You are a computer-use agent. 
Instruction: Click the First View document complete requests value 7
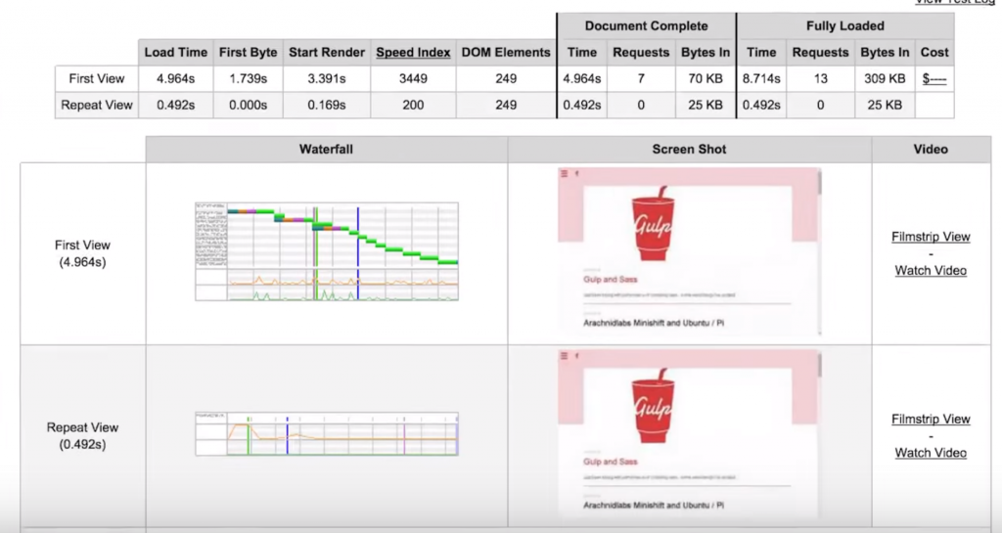pyautogui.click(x=641, y=79)
